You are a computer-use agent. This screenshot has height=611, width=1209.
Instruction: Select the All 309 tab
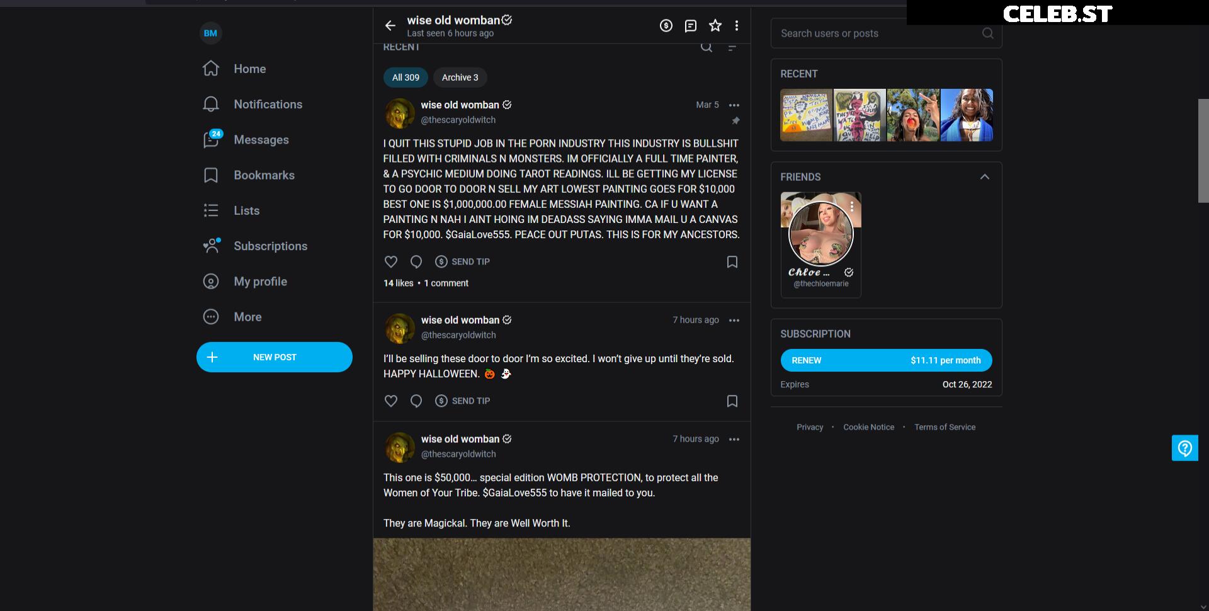click(406, 77)
